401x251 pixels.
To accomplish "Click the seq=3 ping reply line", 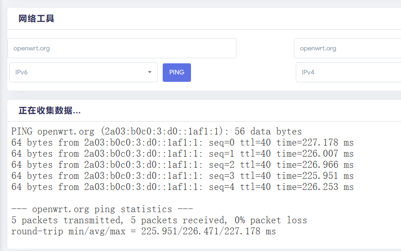I will [182, 176].
